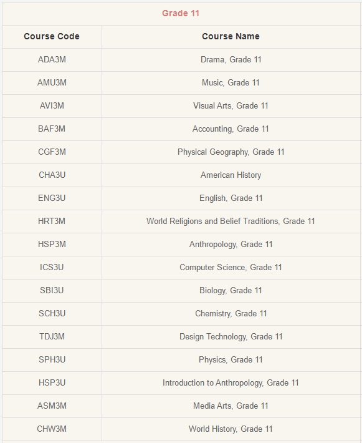Click the Grade 11 table heading
This screenshot has width=362, height=443.
pos(181,13)
